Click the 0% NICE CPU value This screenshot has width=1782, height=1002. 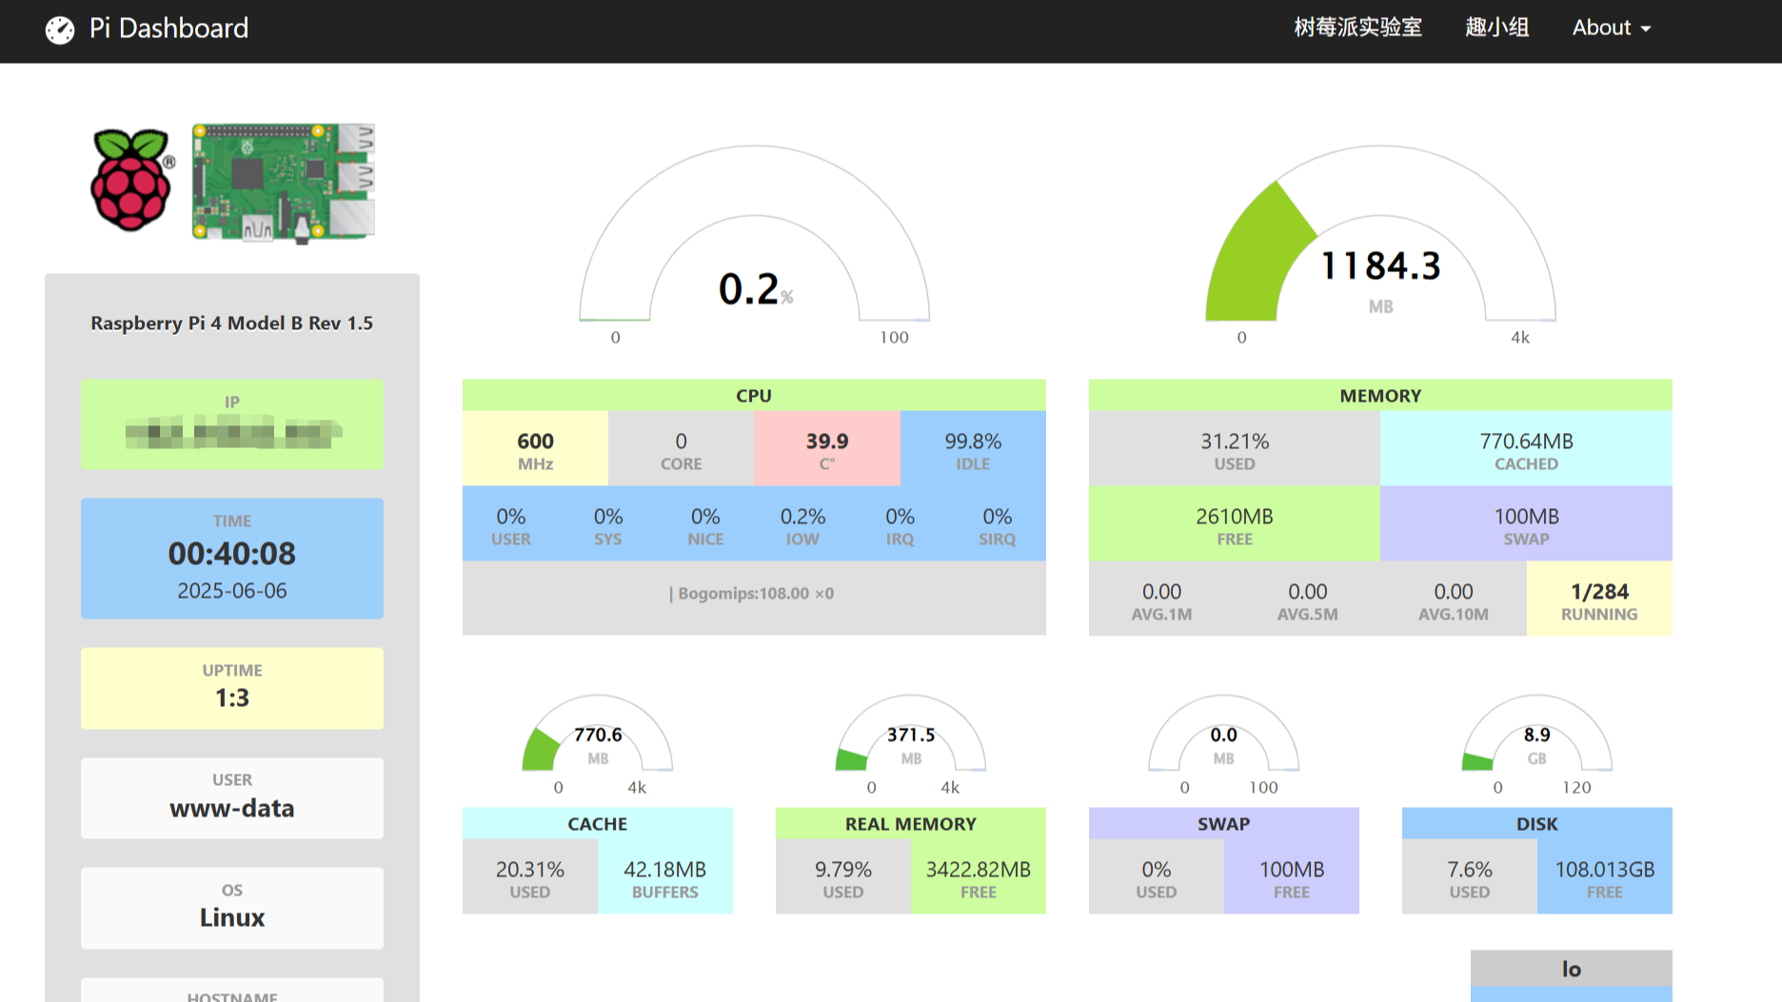[705, 524]
